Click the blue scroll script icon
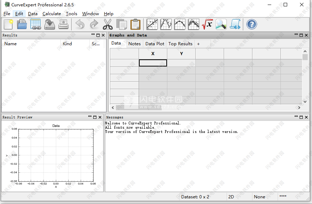The width and height of the screenshot is (312, 204). (235, 24)
